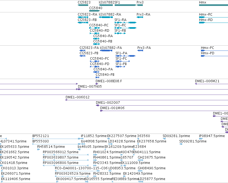Image resolution: width=228 pixels, height=183 pixels.
Task: Click the CG5840 gene feature
Action: tap(95, 11)
